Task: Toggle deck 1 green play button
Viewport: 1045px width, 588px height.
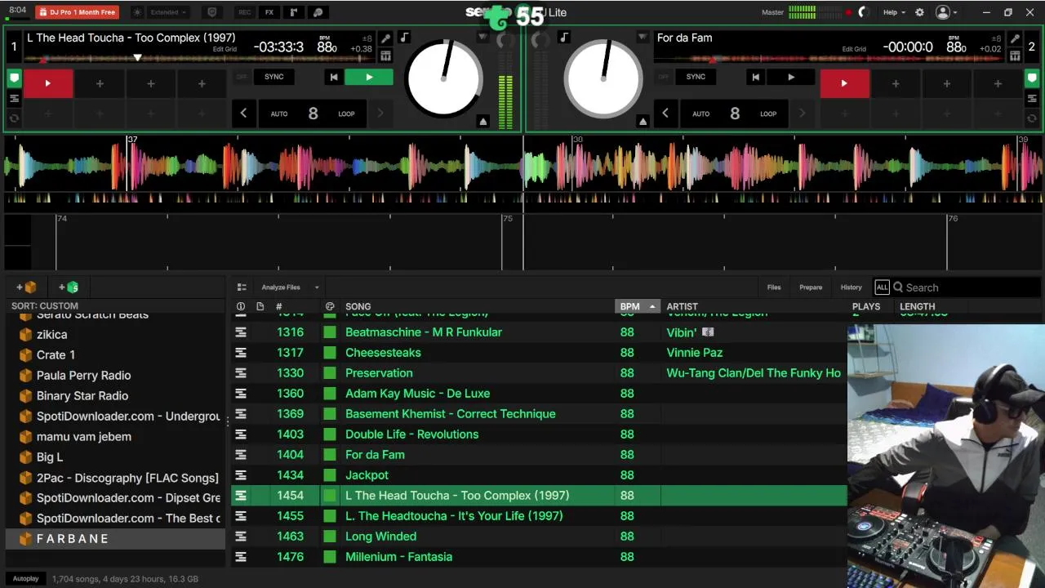Action: point(369,77)
